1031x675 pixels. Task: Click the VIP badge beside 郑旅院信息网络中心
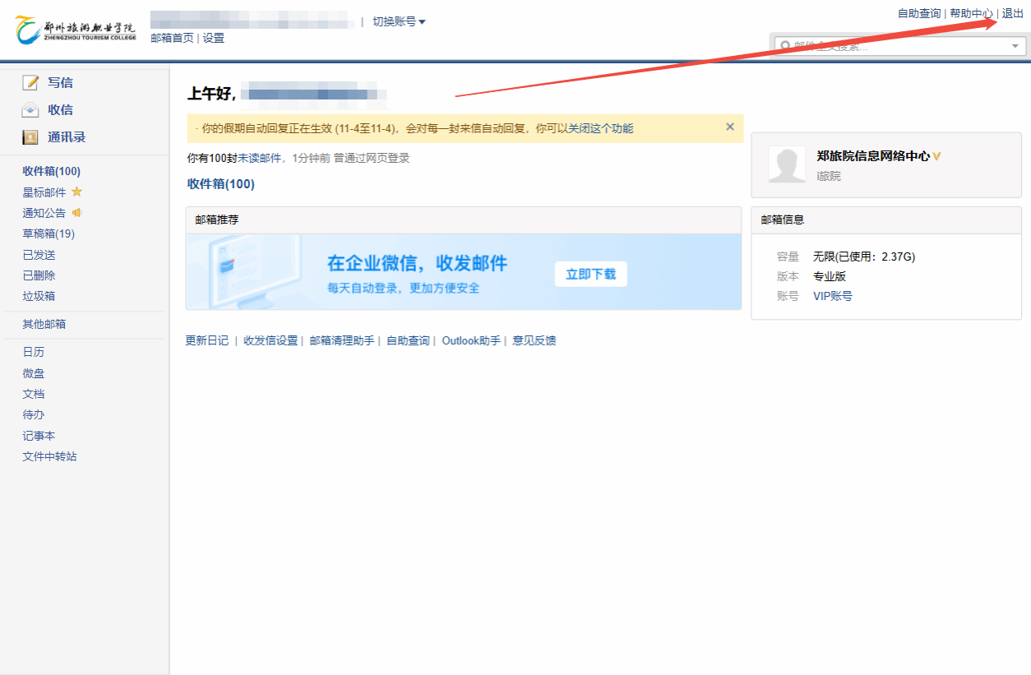point(937,155)
